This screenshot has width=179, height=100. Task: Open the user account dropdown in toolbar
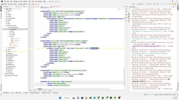click(x=134, y=4)
